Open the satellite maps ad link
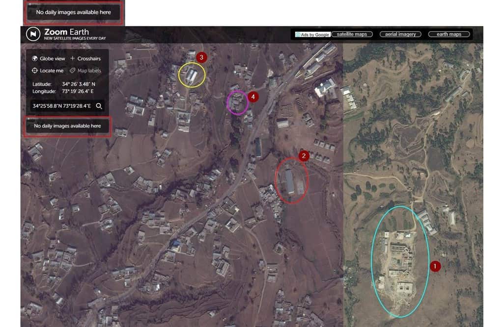This screenshot has height=327, width=503. click(352, 34)
